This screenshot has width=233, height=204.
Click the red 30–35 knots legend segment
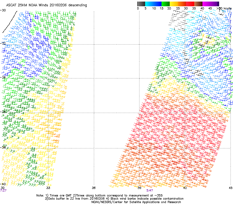tap(190, 4)
